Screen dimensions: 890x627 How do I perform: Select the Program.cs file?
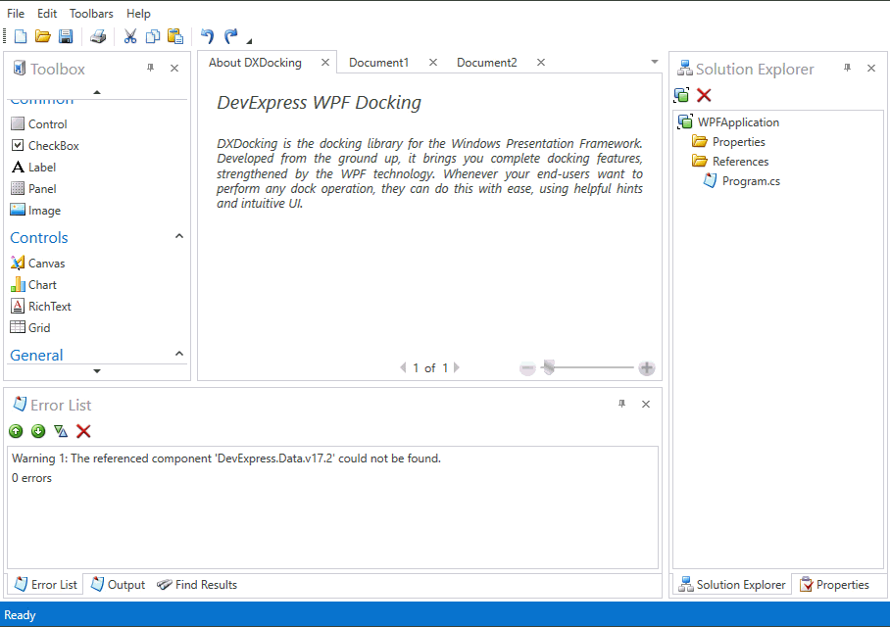point(742,181)
